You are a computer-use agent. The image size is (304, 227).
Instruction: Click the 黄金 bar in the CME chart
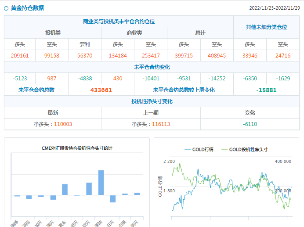65,189
